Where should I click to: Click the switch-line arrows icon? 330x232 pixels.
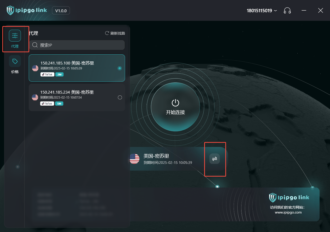[215, 159]
